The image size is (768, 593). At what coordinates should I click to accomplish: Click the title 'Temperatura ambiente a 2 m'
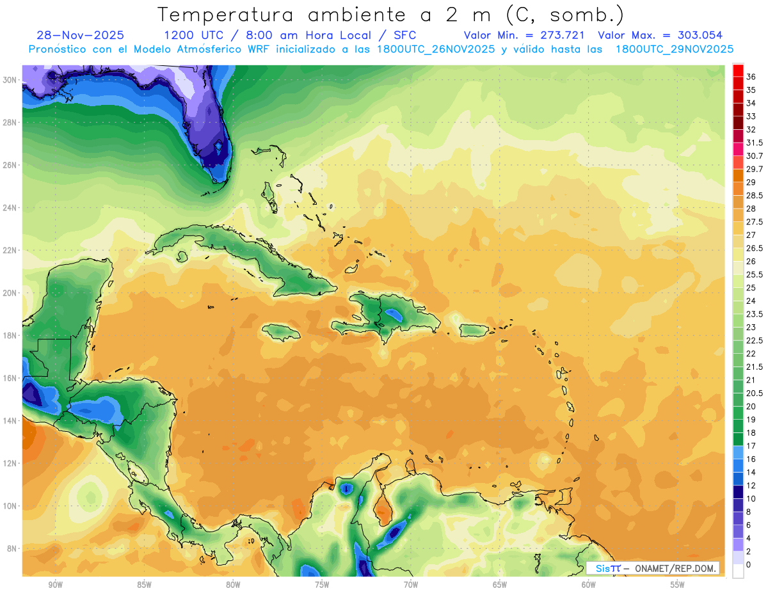[x=325, y=14]
